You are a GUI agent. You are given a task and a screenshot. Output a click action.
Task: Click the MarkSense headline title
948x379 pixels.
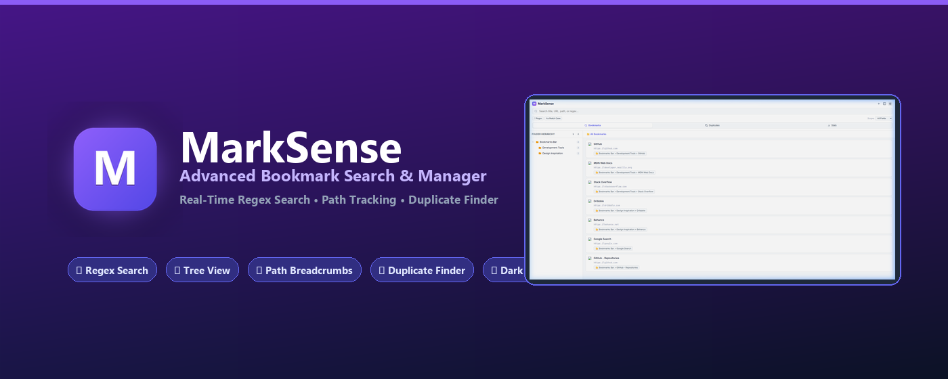pyautogui.click(x=291, y=147)
